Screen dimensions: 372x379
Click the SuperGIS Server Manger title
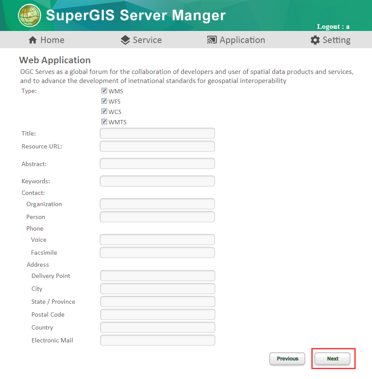pyautogui.click(x=136, y=15)
